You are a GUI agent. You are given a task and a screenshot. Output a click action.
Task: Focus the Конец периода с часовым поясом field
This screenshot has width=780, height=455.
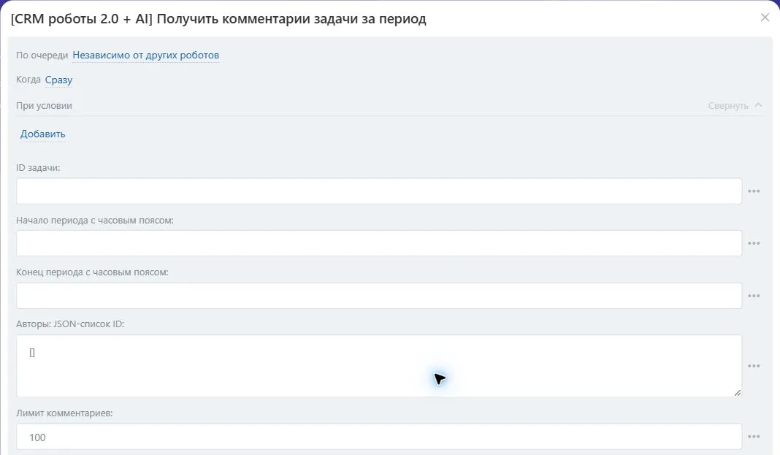point(379,296)
